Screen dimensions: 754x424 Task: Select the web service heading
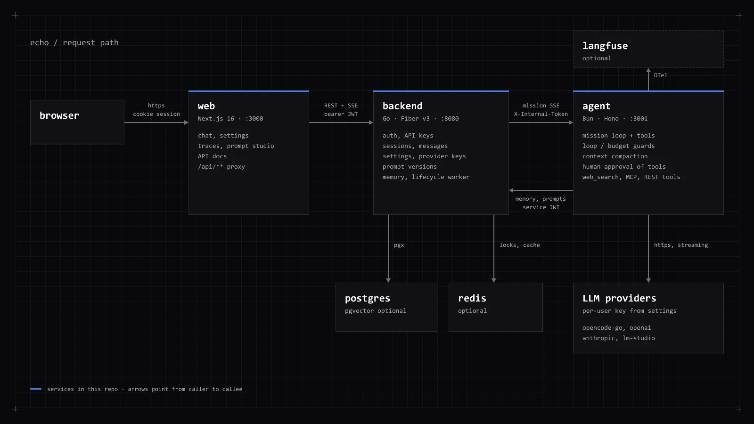click(x=206, y=106)
